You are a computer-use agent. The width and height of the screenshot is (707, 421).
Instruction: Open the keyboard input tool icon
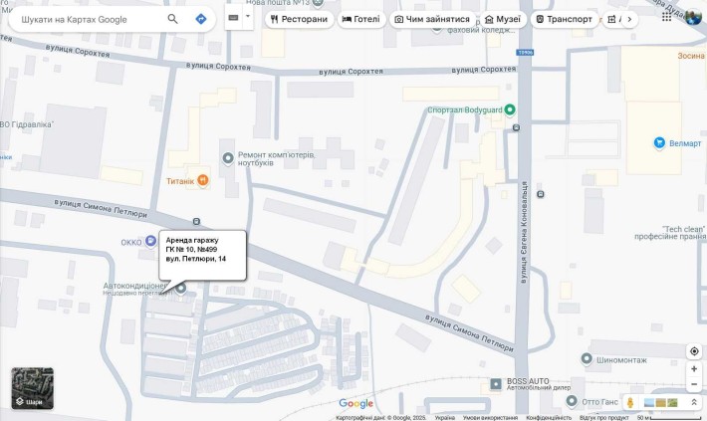(233, 18)
